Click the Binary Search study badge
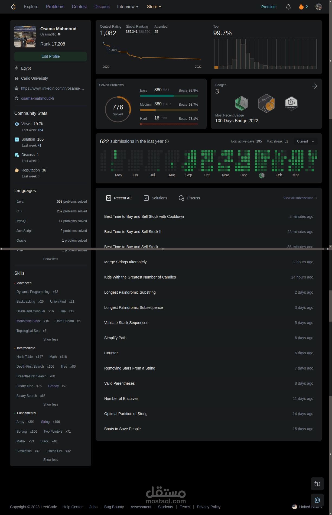Viewport: 332px width, 515px height. click(291, 103)
